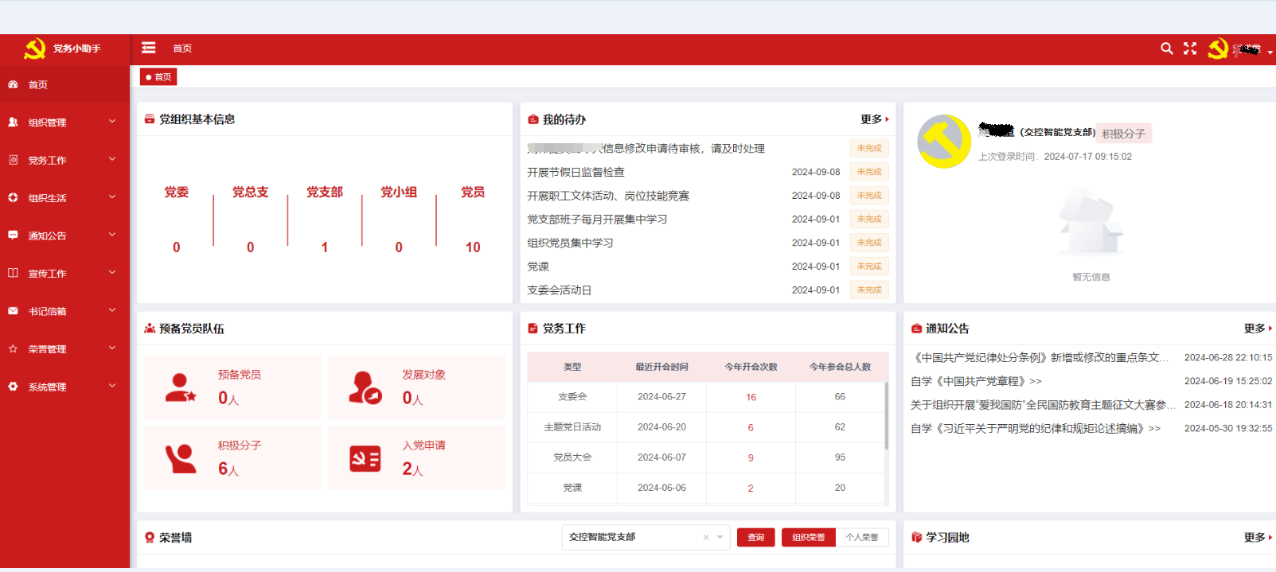Open todo 组织党员集中学习
The width and height of the screenshot is (1276, 572).
click(570, 243)
